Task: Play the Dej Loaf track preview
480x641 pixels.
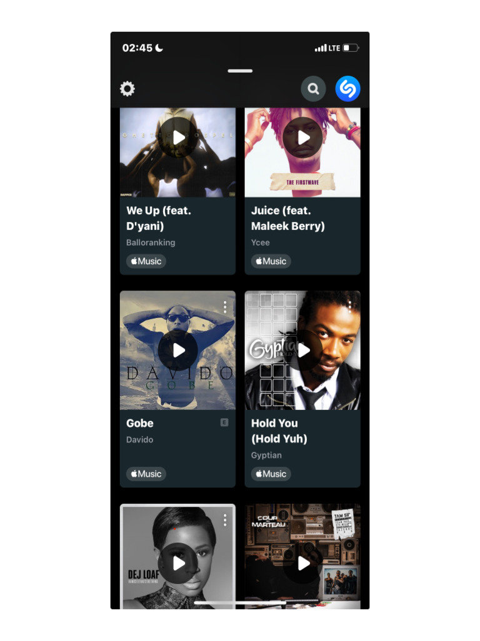Action: click(178, 563)
